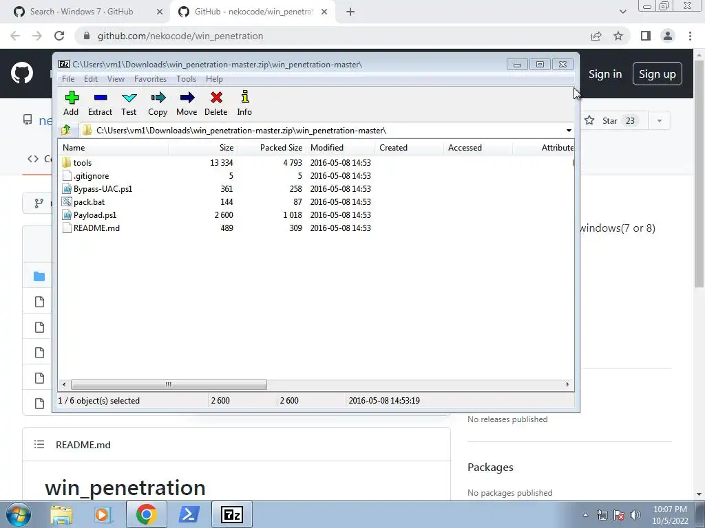Open Windows Explorer from the taskbar

(x=61, y=514)
